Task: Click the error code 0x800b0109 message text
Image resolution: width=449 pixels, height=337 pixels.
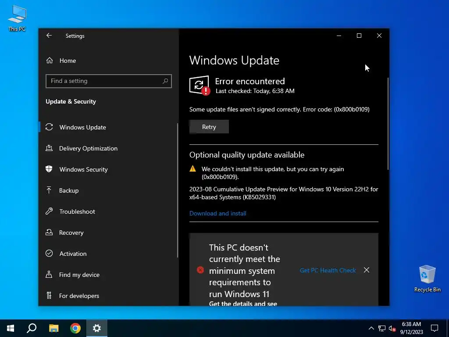Action: point(279,109)
